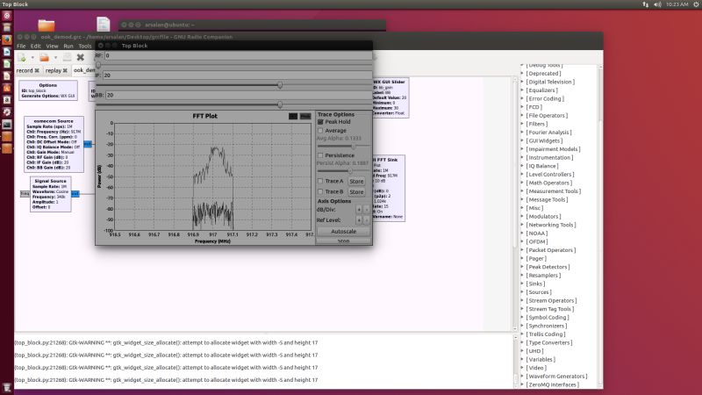Image resolution: width=702 pixels, height=395 pixels.
Task: Click the IF gain slider handle
Action: coord(280,84)
